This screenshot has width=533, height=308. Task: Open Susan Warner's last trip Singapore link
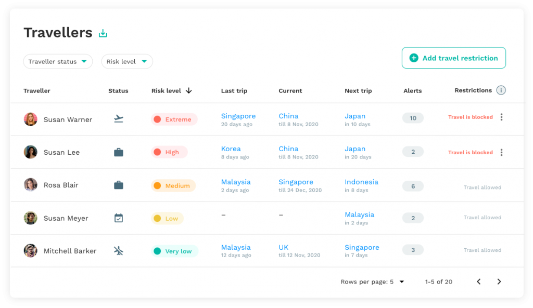coord(238,116)
